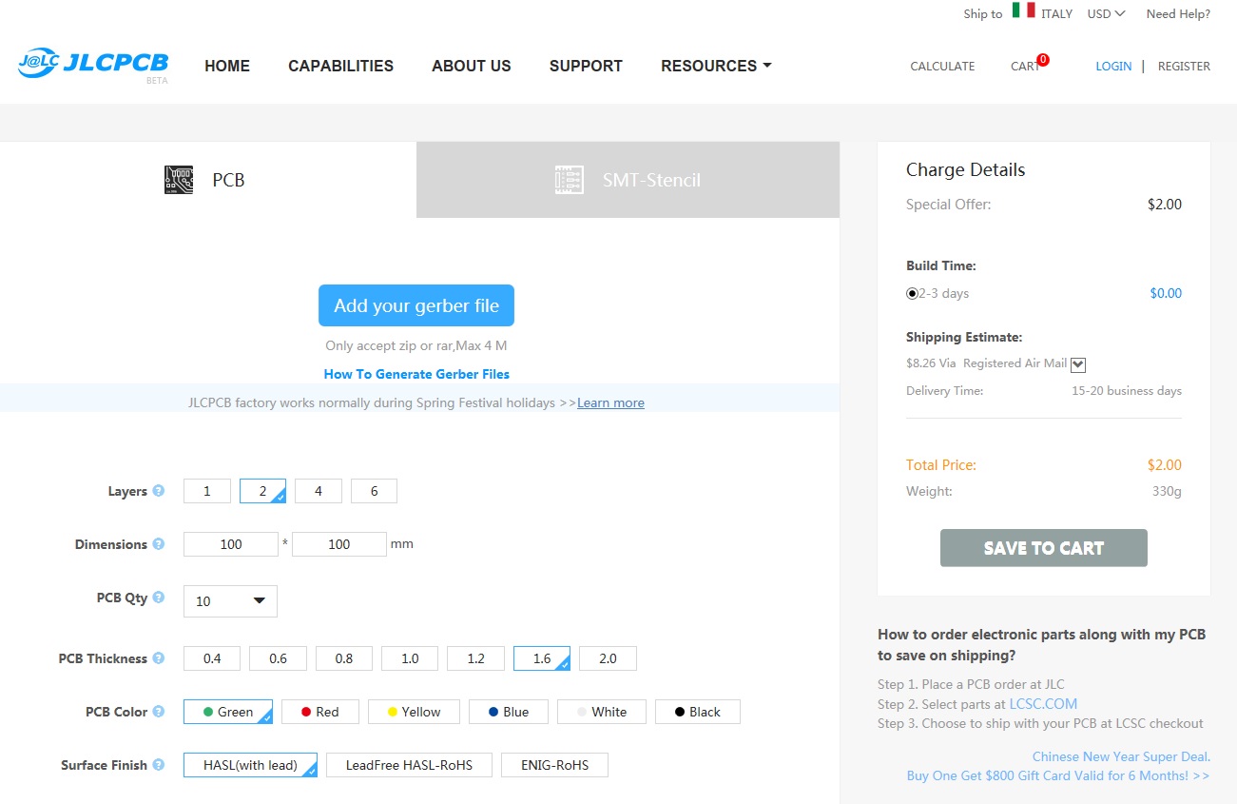Screen dimensions: 1237x804
Task: Select ENIG-RoHS surface finish
Action: click(x=555, y=765)
